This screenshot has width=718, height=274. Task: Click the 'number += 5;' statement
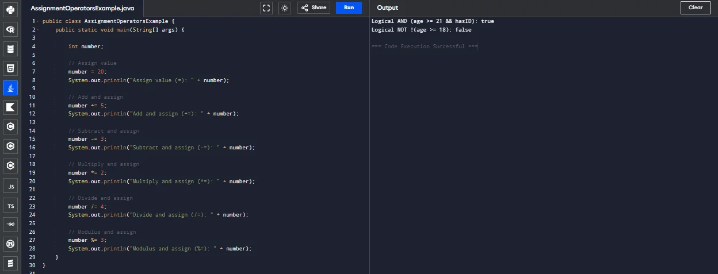[87, 105]
